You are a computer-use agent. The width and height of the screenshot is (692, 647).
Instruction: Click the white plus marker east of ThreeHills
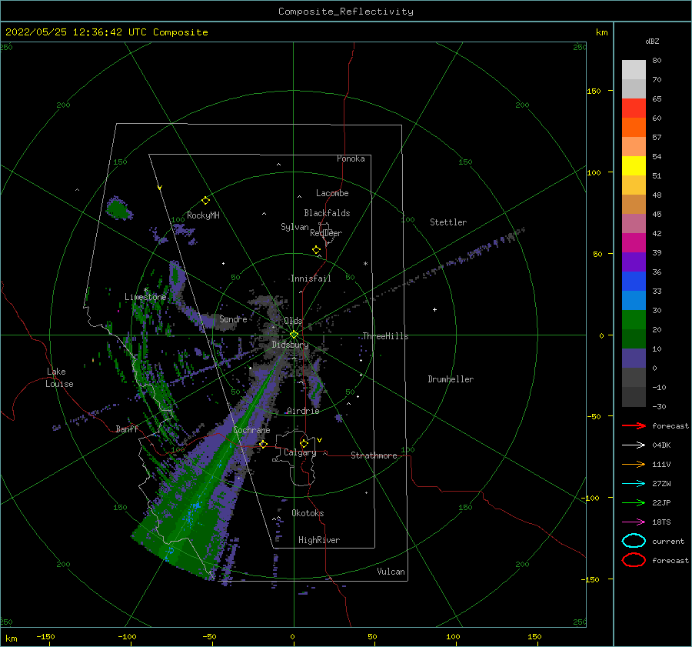(434, 309)
